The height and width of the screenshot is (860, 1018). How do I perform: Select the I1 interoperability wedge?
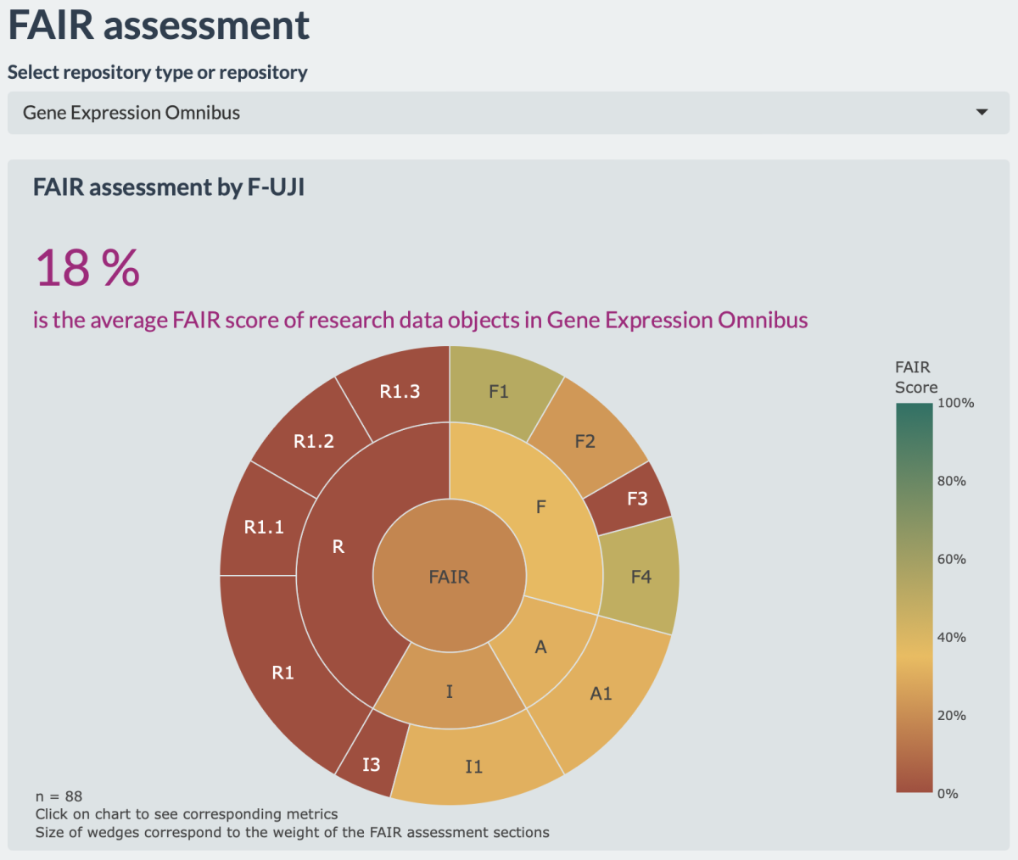pyautogui.click(x=473, y=766)
